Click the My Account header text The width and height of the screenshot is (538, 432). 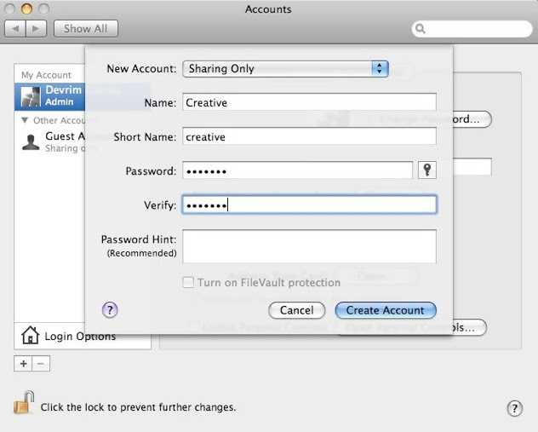(46, 75)
